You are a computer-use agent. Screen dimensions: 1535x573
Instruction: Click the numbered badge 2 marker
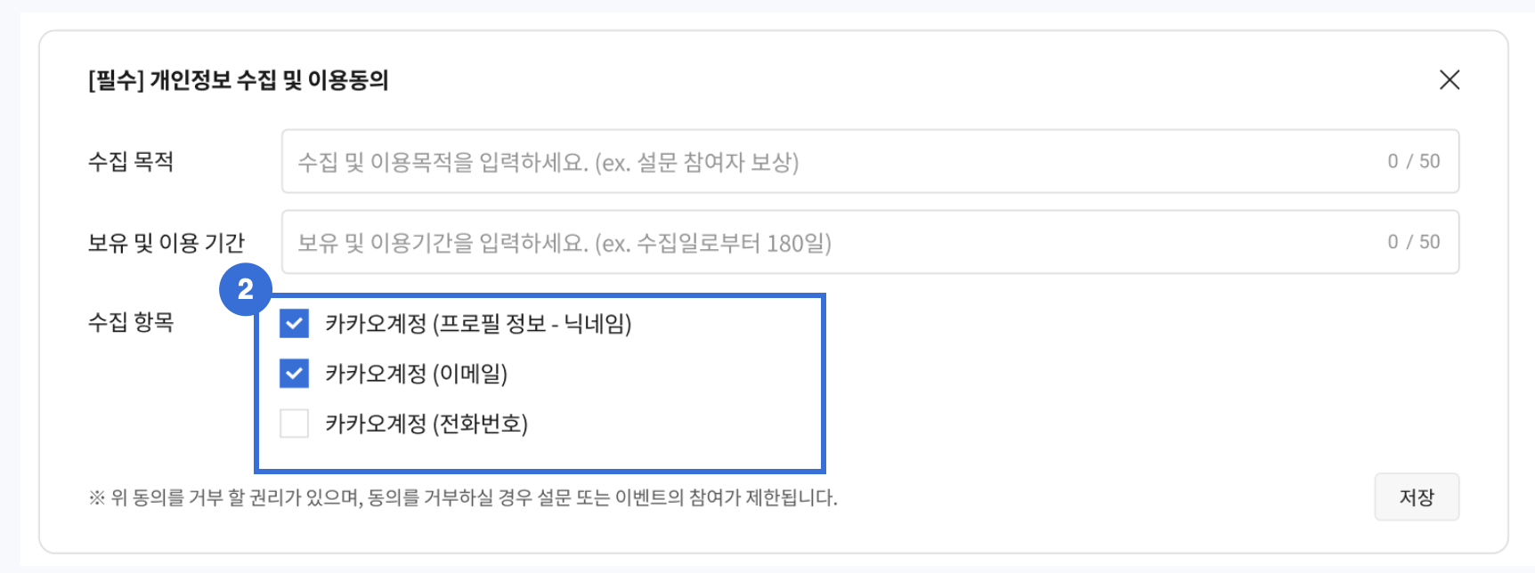click(x=245, y=289)
